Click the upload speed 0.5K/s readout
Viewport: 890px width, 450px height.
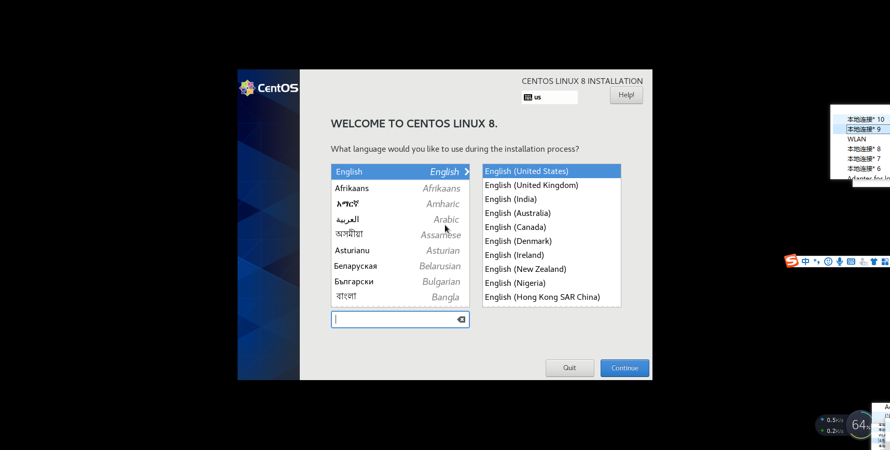tap(832, 420)
